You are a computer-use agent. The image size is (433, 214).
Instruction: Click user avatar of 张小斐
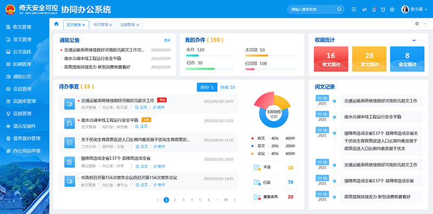click(405, 9)
